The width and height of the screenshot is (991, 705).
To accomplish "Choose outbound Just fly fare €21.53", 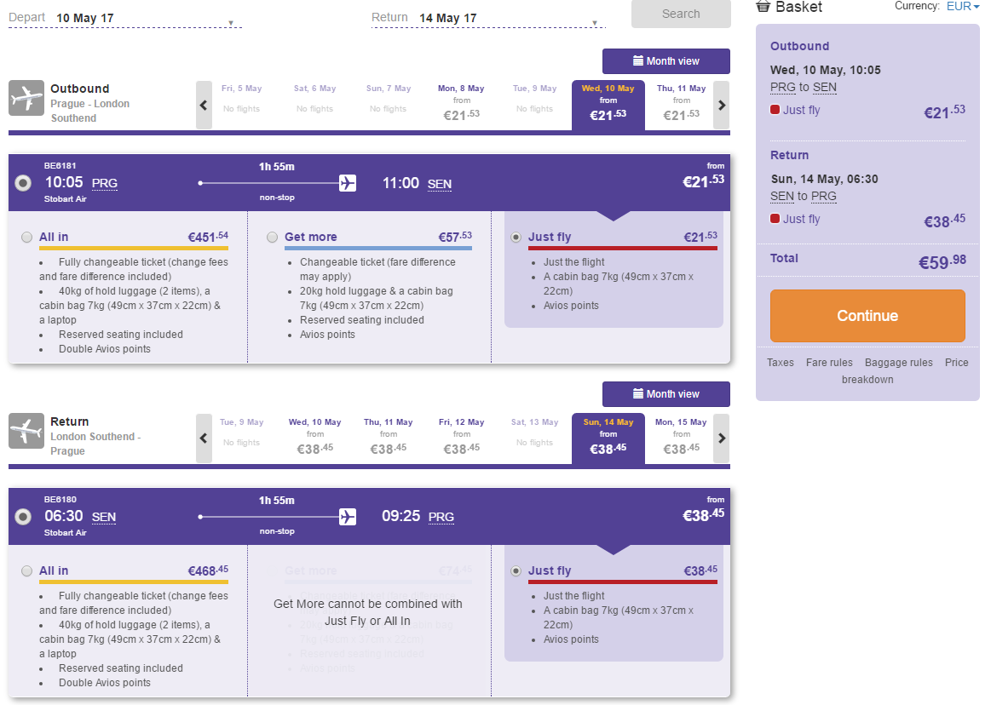I will 516,238.
